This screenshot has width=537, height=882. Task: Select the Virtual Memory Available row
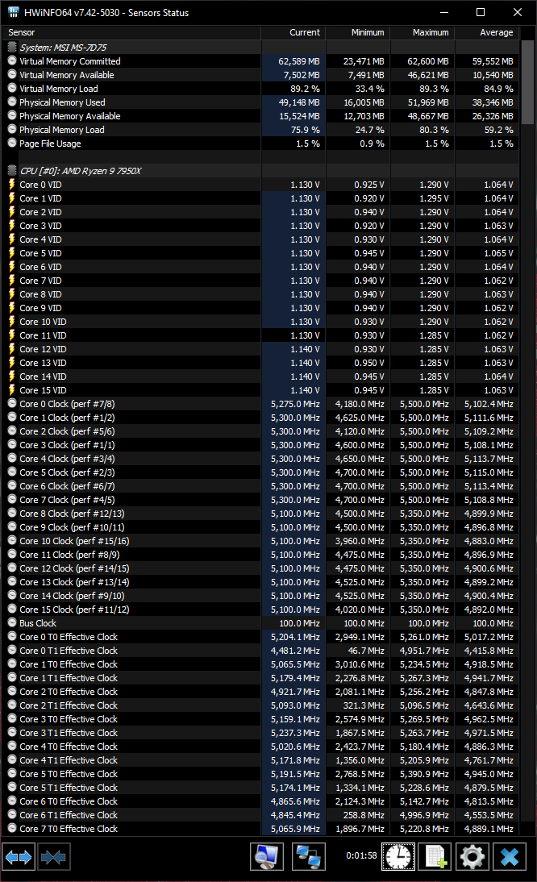[x=260, y=75]
